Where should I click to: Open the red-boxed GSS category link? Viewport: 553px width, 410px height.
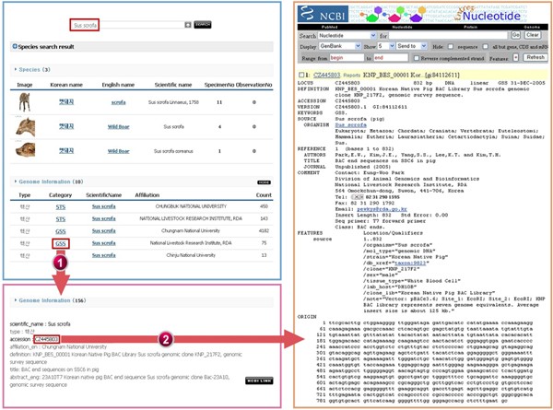(x=60, y=243)
